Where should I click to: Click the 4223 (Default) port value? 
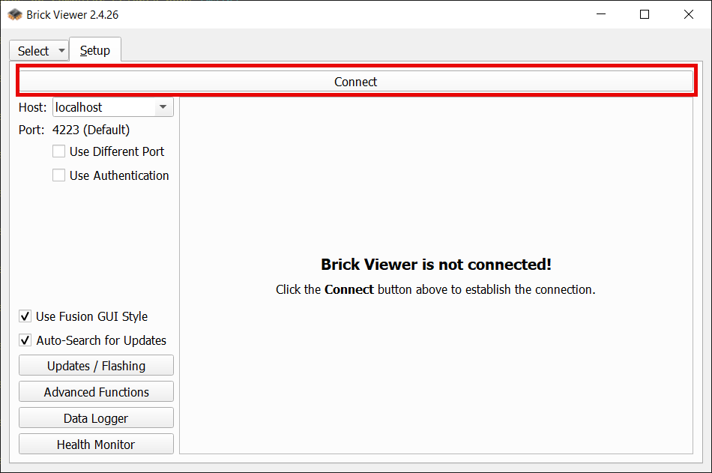point(91,130)
